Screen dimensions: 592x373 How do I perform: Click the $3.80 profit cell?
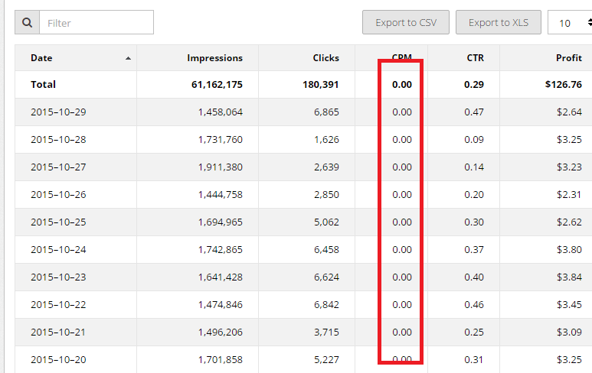tap(570, 250)
